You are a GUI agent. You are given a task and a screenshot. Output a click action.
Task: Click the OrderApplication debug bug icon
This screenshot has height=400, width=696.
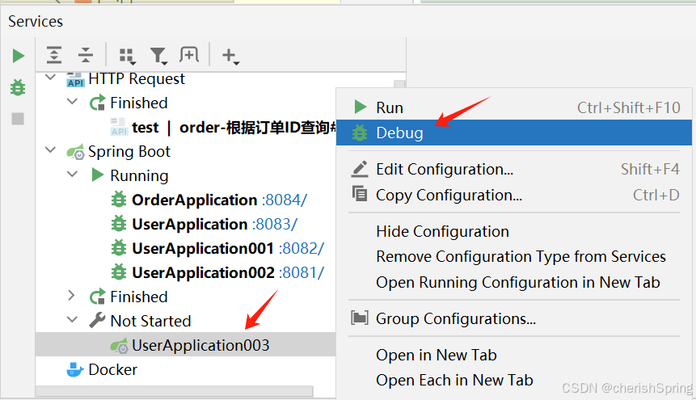click(119, 200)
